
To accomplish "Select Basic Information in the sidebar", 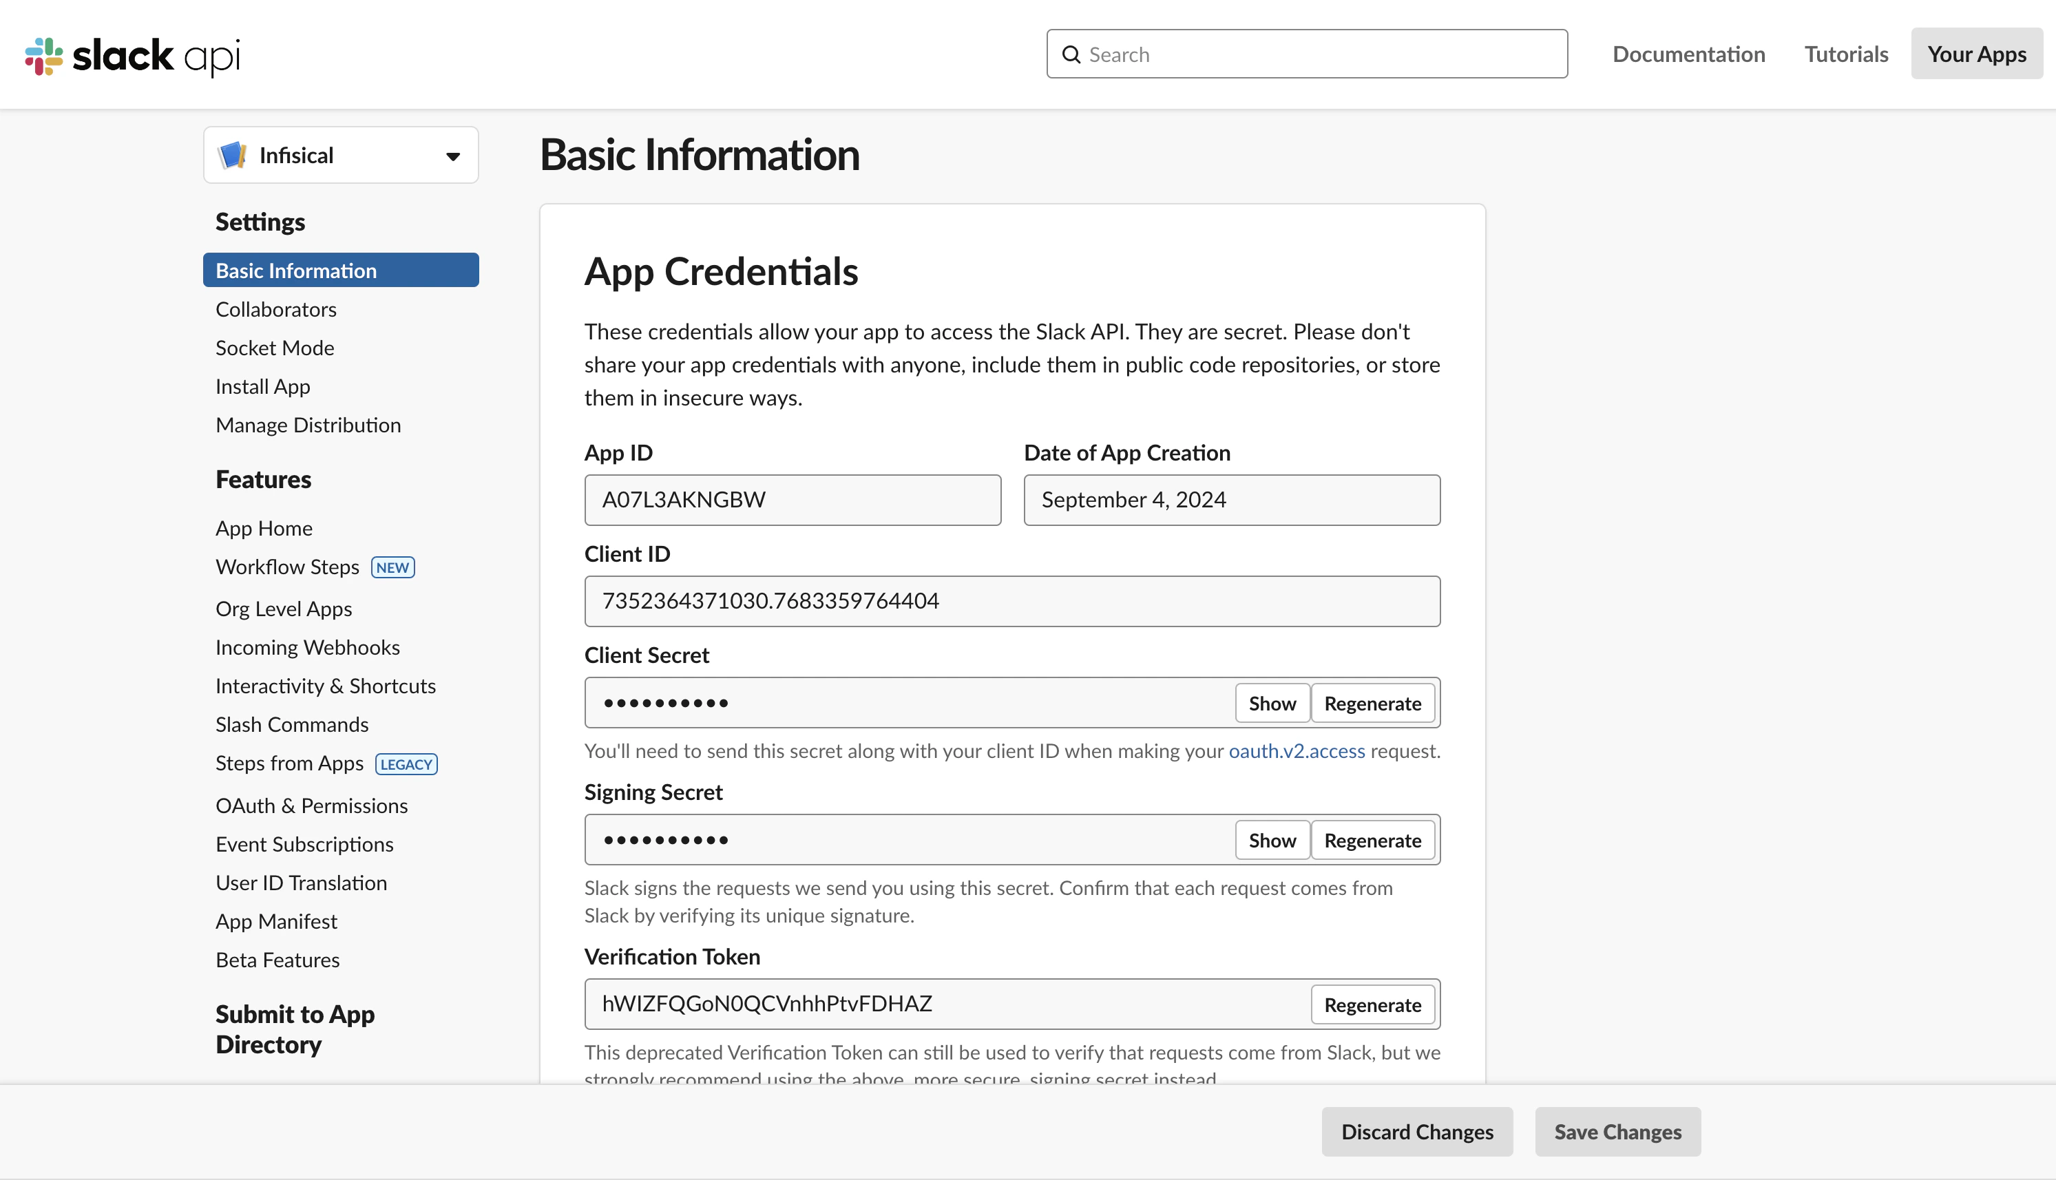I will [x=342, y=271].
